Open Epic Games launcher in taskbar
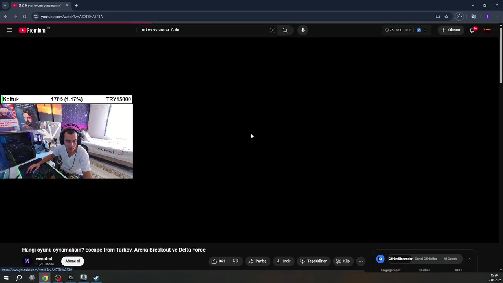 pyautogui.click(x=71, y=278)
